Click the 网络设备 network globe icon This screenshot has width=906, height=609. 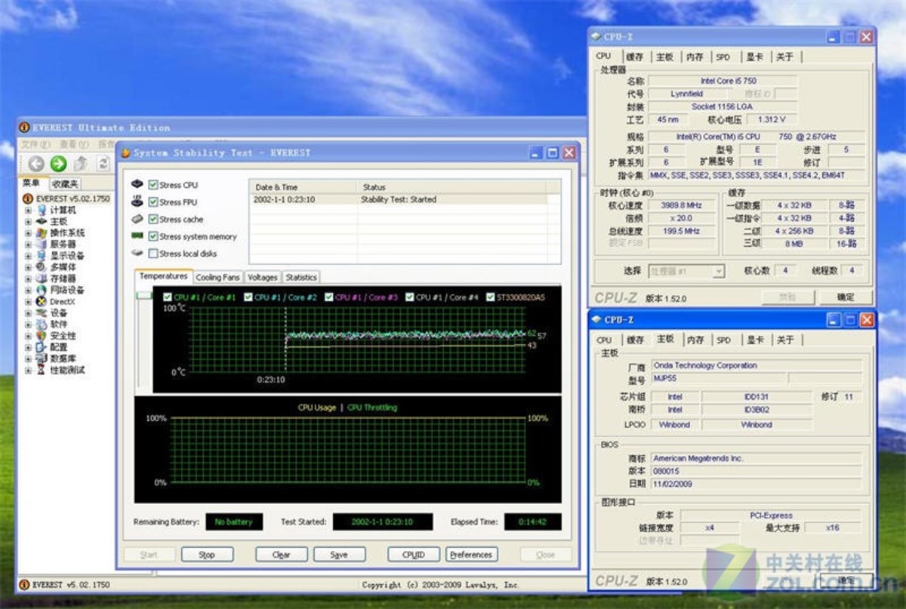(x=42, y=290)
